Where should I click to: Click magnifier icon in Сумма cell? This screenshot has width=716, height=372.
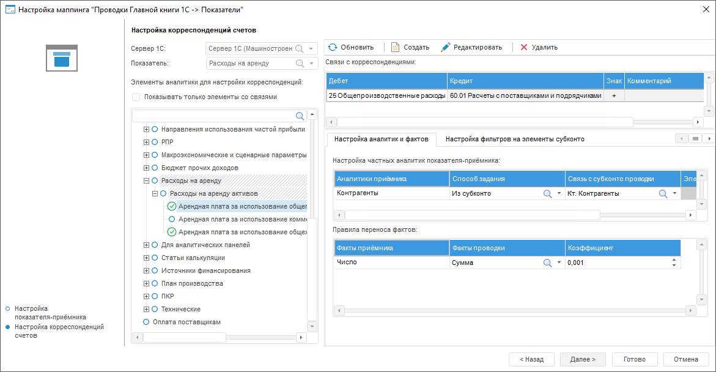click(x=548, y=262)
